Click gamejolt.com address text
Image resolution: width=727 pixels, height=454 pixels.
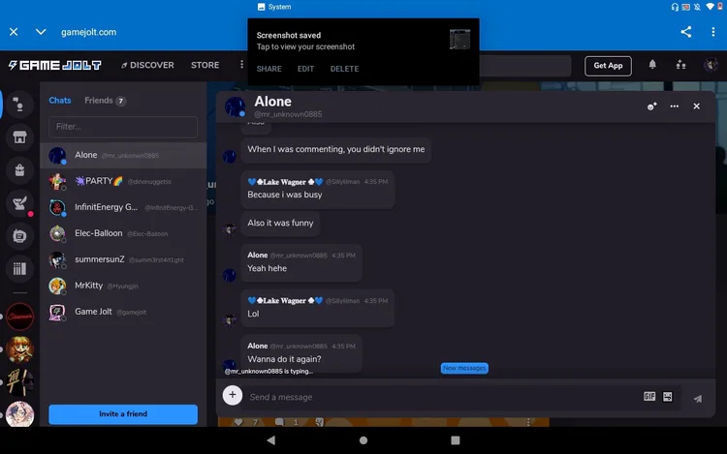pos(88,32)
